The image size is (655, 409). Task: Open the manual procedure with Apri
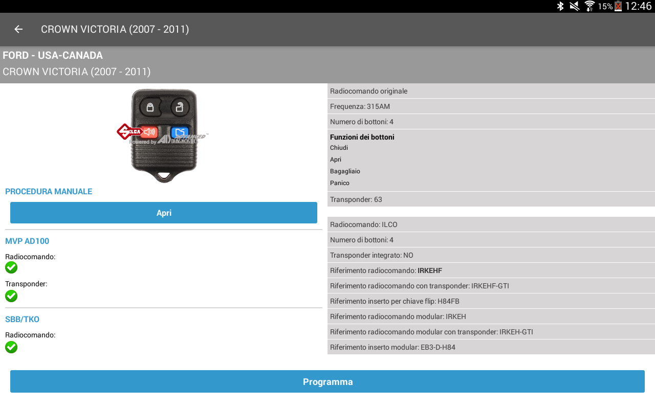[164, 213]
